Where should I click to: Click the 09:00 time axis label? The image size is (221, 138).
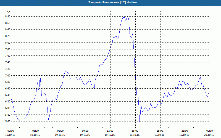click(x=86, y=131)
